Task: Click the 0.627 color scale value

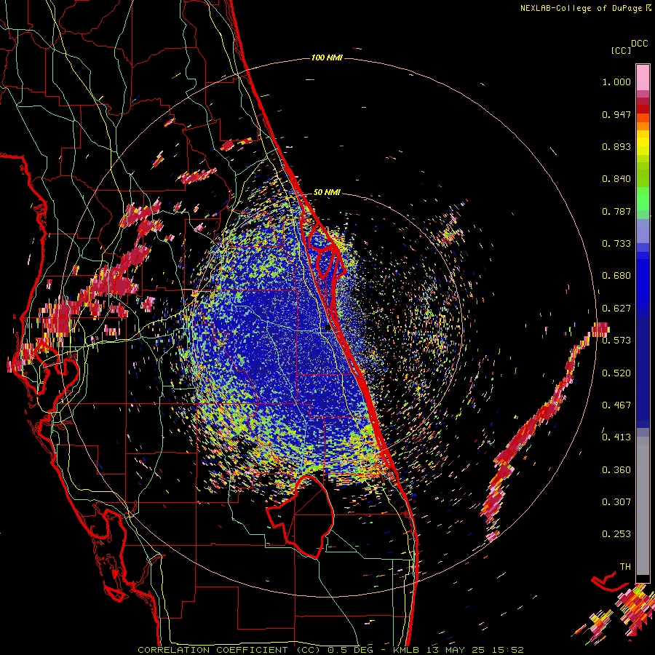Action: [x=616, y=309]
